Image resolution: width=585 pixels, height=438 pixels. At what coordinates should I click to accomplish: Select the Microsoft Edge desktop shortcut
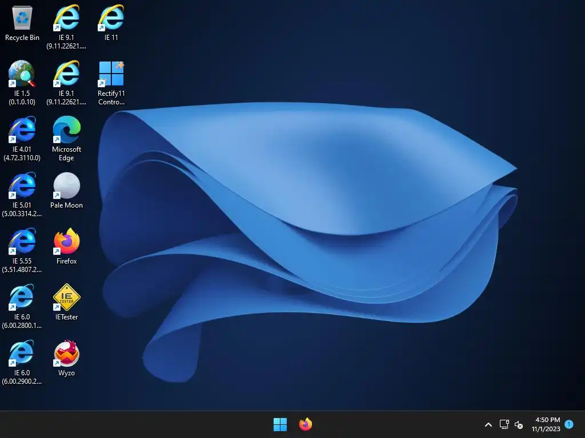coord(66,139)
